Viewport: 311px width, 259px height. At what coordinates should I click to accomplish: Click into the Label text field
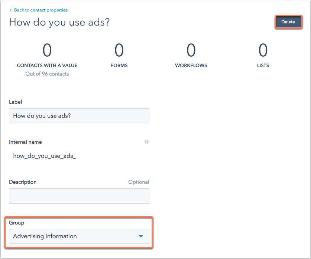click(79, 116)
